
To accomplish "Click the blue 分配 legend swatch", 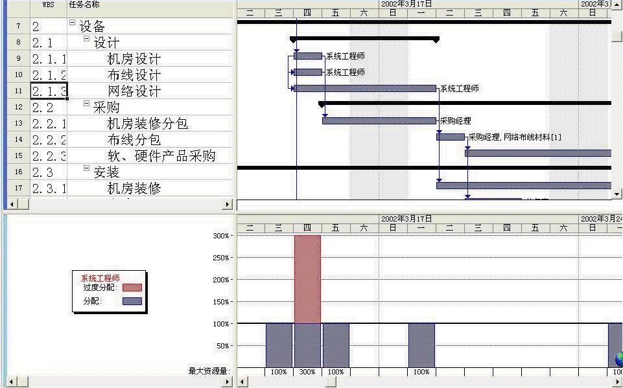I will tap(132, 301).
